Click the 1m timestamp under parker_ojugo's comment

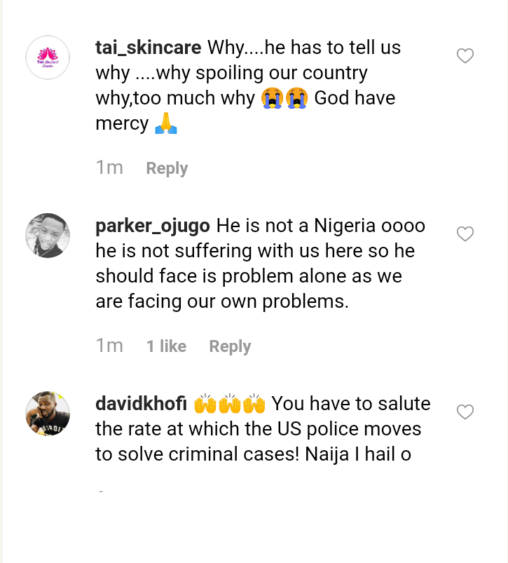(109, 346)
